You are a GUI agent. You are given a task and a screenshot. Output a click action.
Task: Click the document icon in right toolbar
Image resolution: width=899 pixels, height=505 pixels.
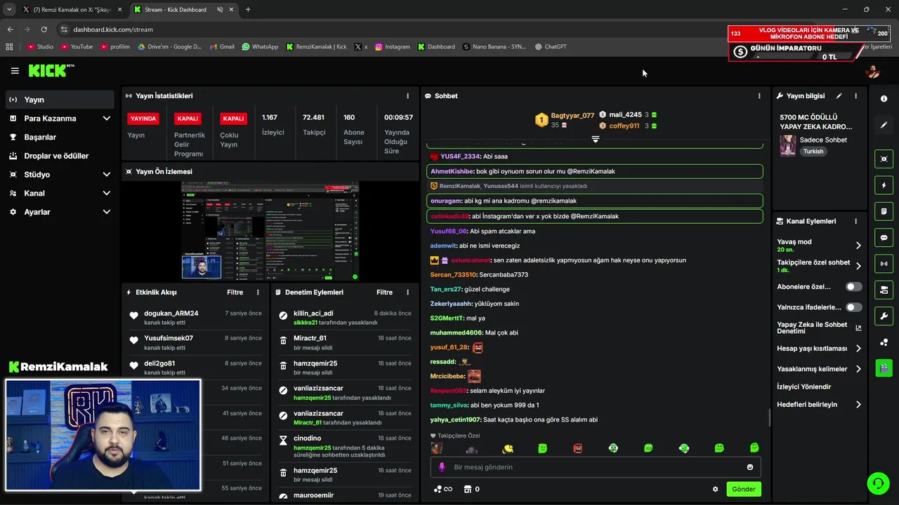pyautogui.click(x=884, y=211)
